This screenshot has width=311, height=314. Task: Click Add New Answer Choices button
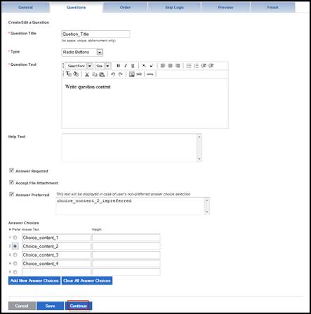34,280
